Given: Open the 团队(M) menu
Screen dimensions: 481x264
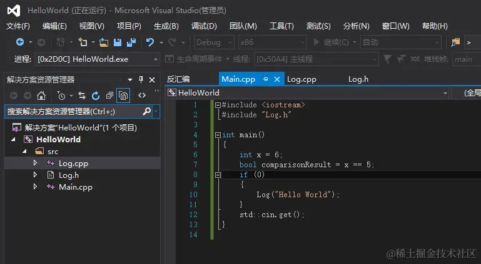Looking at the screenshot, I should (x=243, y=26).
